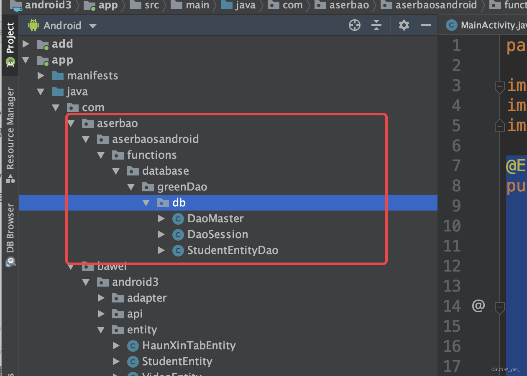
Task: Click line number 10 in editor gutter
Action: 452,226
